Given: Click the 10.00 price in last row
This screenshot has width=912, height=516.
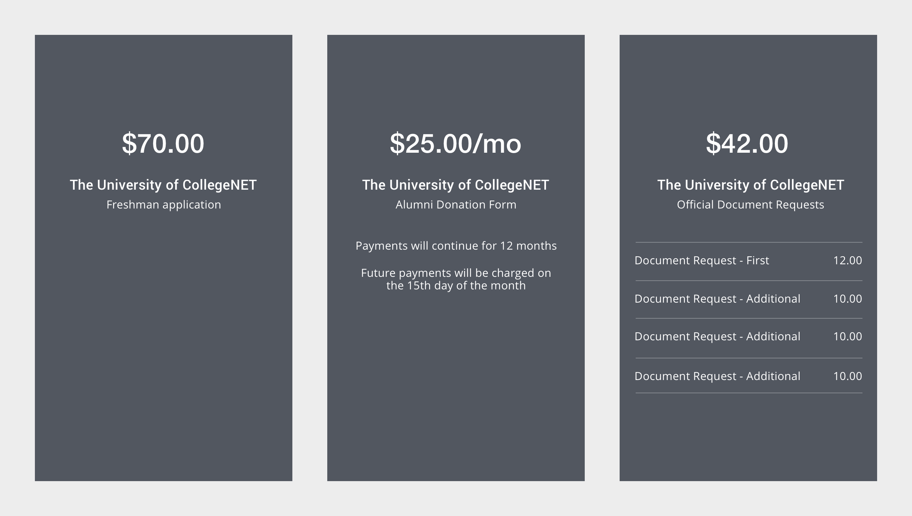Looking at the screenshot, I should pyautogui.click(x=847, y=376).
